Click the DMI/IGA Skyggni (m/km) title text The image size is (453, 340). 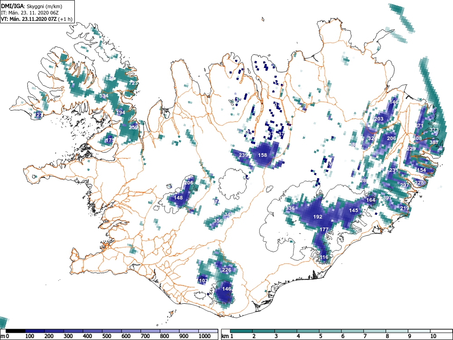click(32, 6)
